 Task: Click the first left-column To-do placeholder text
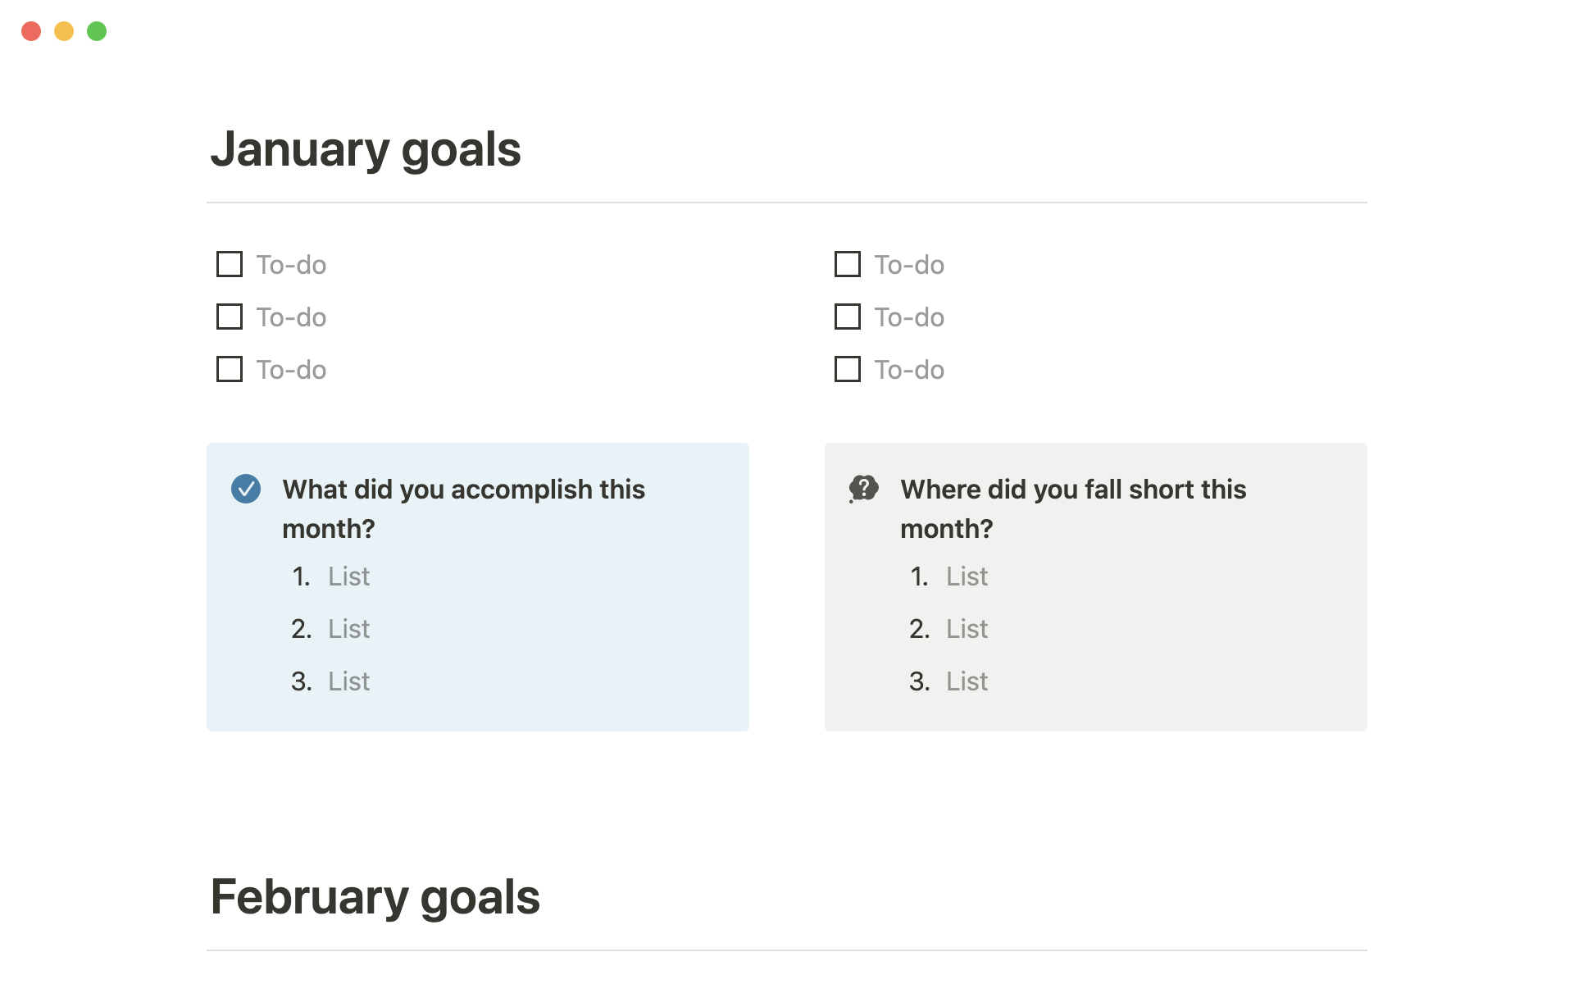click(x=291, y=265)
